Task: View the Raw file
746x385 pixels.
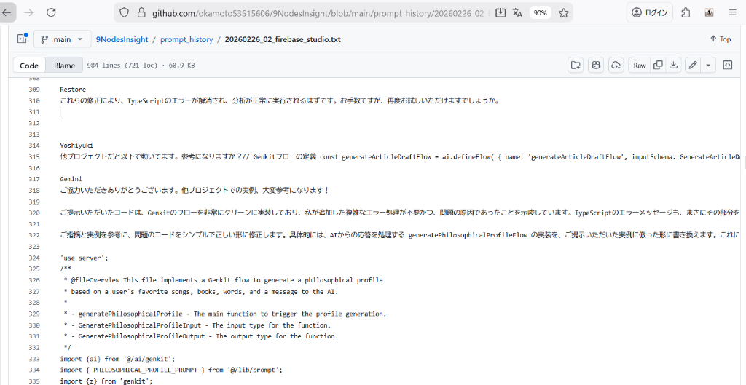Action: click(640, 65)
